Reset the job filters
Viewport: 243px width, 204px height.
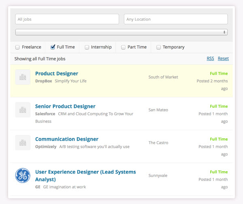click(223, 59)
